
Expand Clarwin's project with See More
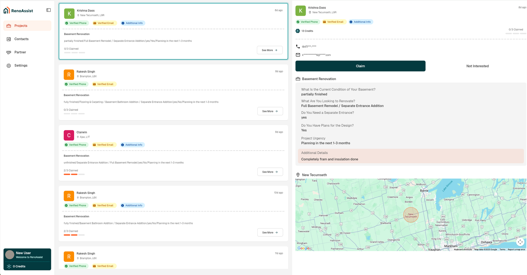[x=270, y=172]
